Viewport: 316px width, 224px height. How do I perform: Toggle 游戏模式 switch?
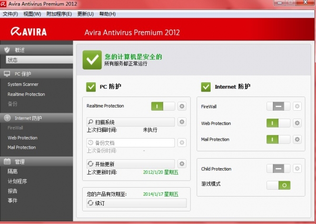(278, 185)
